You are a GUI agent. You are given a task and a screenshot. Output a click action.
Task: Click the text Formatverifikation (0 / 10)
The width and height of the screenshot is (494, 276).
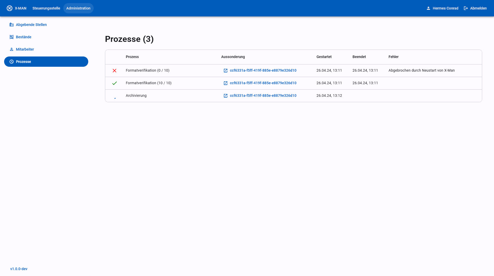148,70
